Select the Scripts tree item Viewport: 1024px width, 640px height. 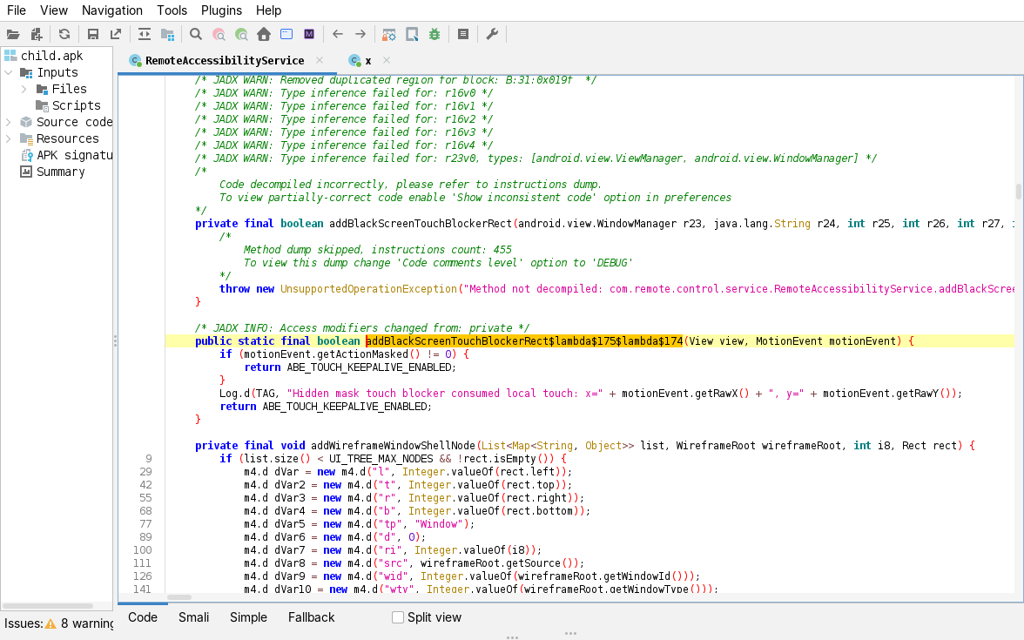(77, 105)
